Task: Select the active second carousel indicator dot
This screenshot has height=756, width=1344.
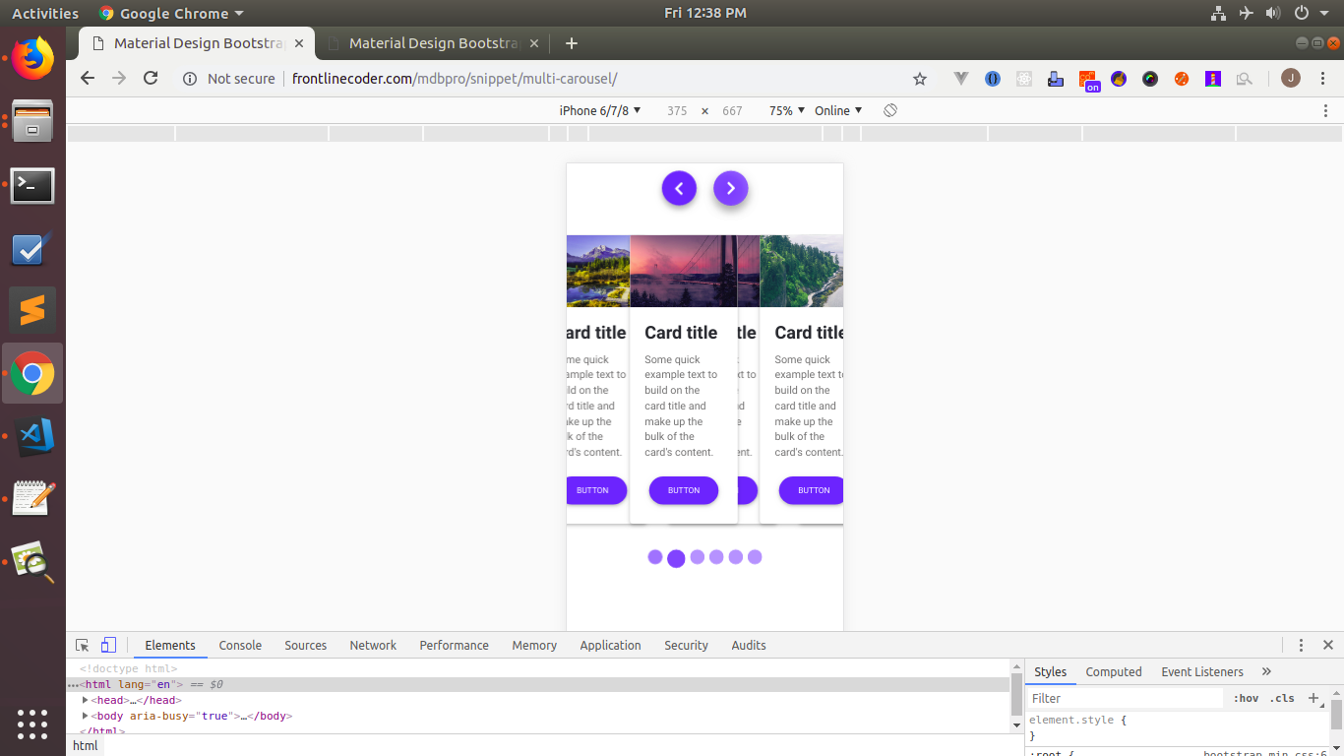Action: pyautogui.click(x=676, y=558)
